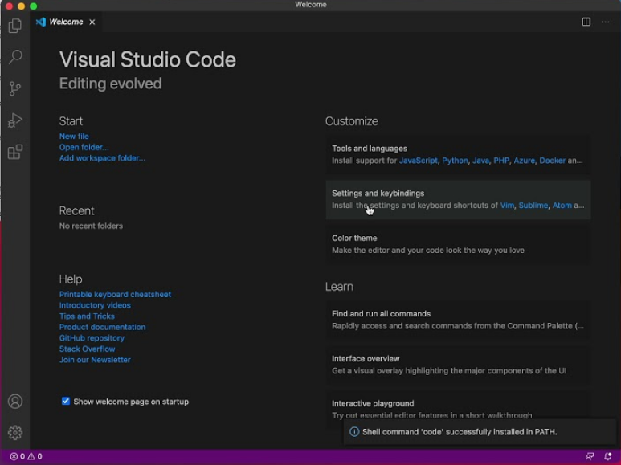Viewport: 621px width, 465px height.
Task: Open the Manage gear icon
Action: coord(15,433)
